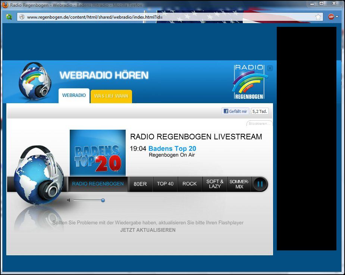This screenshot has height=275, width=345.
Task: Maximize the Firefox window
Action: [x=322, y=3]
